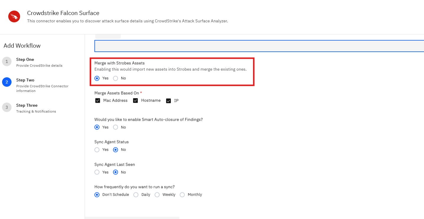
Task: Select Don't Schedule sync frequency
Action: tap(97, 195)
